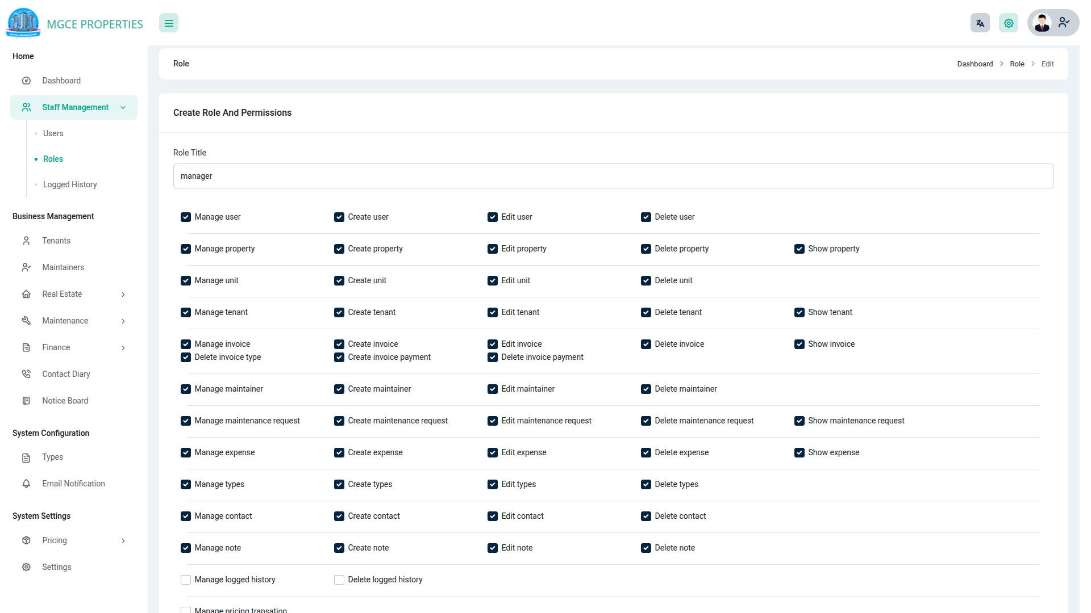This screenshot has height=613, width=1091.
Task: Click the Contact Diary phone icon
Action: point(26,374)
